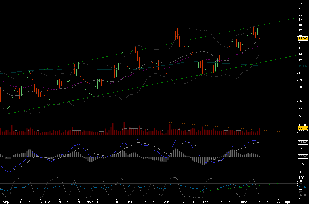Click the 0,5 MACD axis label
This screenshot has width=309, height=204.
(300, 149)
